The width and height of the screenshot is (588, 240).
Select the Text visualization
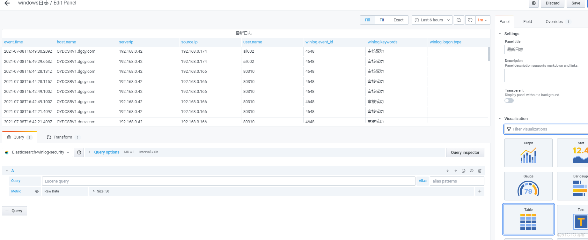[x=572, y=219]
